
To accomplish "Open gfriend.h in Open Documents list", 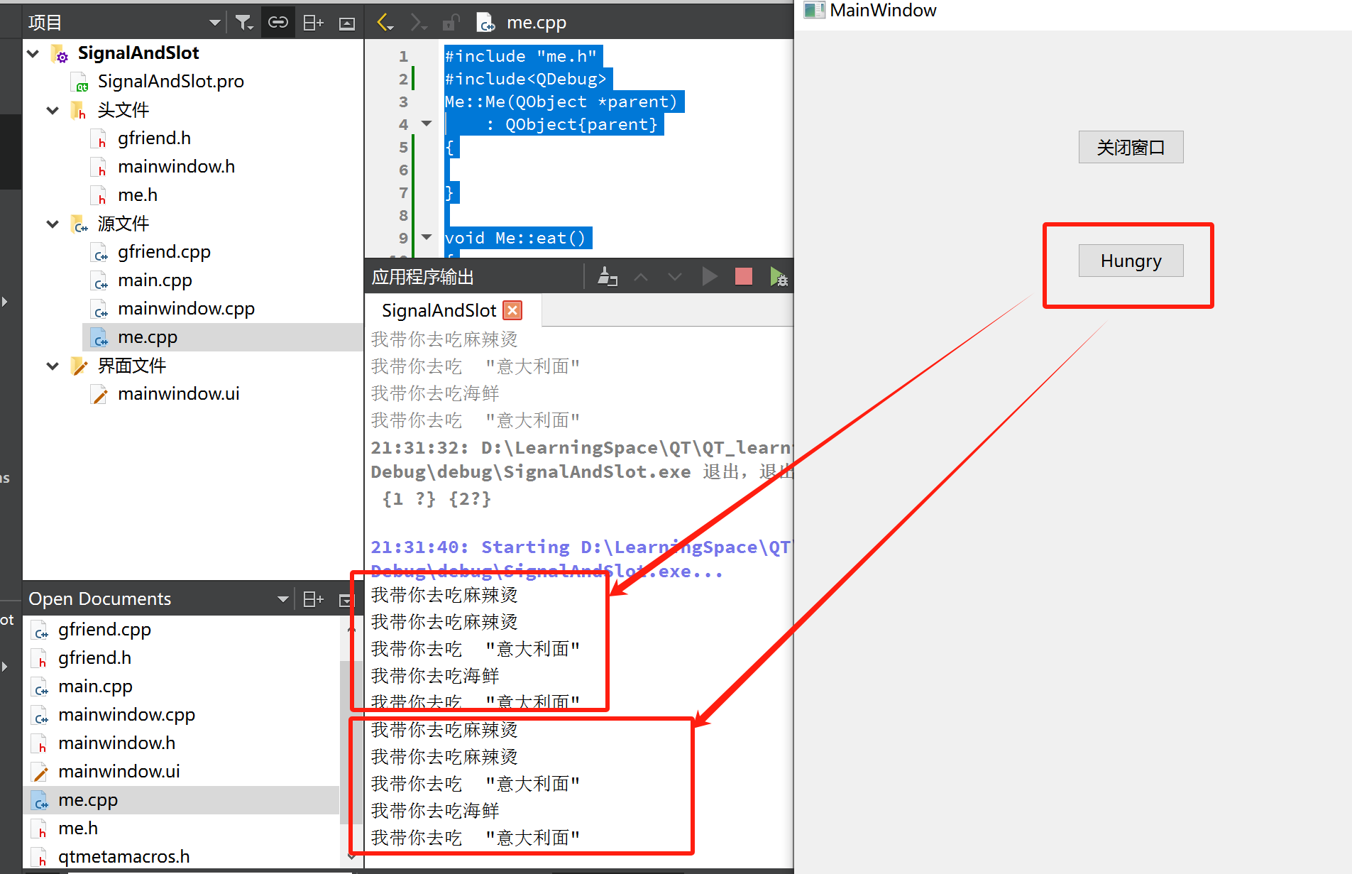I will 94,658.
